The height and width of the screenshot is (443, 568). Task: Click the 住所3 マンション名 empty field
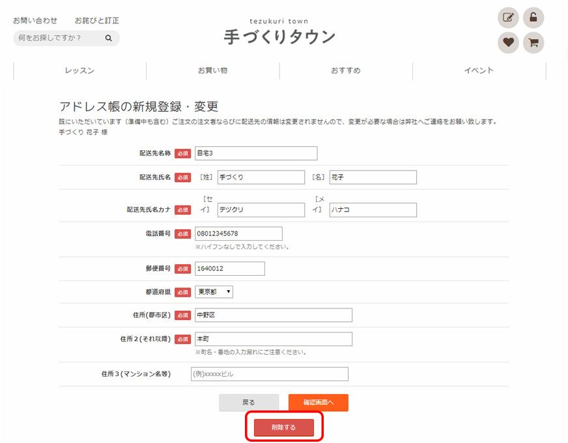(269, 374)
